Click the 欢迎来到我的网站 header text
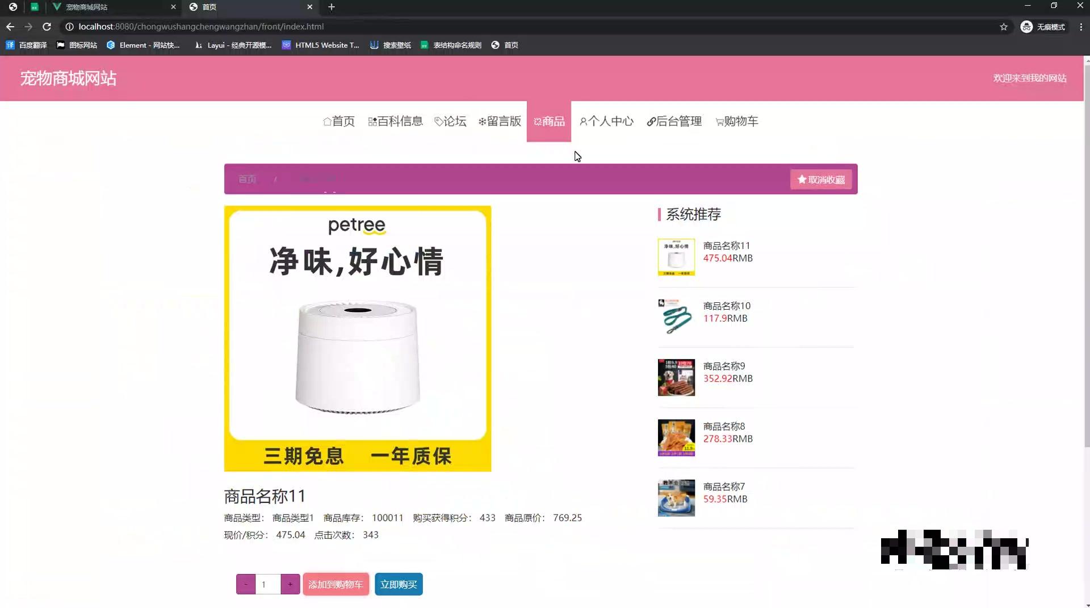The image size is (1090, 608). (1029, 78)
